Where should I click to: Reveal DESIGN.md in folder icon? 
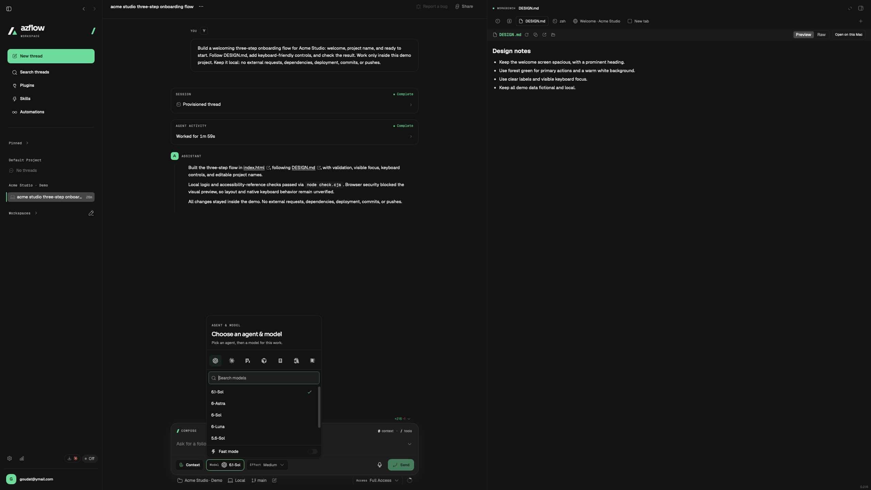click(553, 35)
